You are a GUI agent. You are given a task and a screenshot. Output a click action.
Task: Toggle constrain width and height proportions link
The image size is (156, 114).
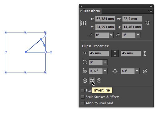148,23
